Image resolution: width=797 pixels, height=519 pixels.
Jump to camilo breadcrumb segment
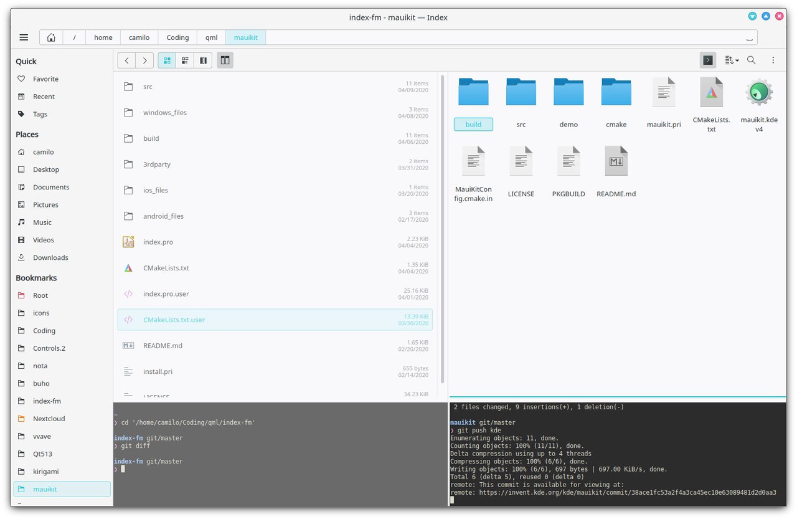[139, 37]
